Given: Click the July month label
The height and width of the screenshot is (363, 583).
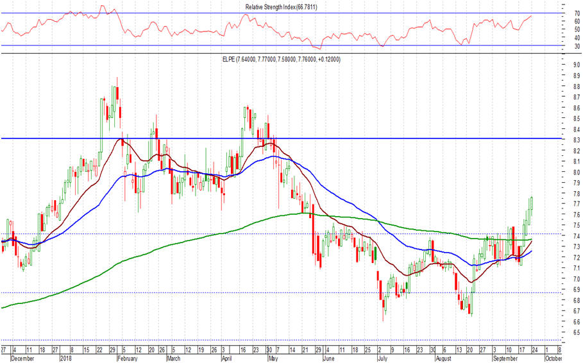Looking at the screenshot, I should tap(382, 359).
